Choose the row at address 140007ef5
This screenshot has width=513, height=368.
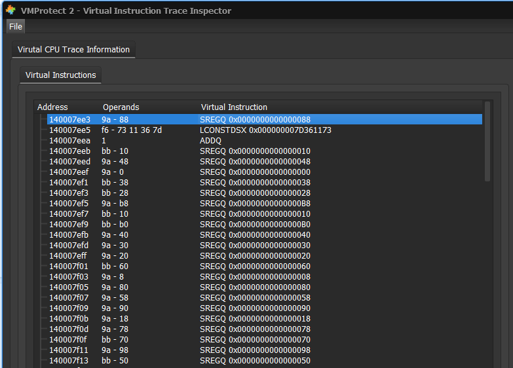[69, 204]
